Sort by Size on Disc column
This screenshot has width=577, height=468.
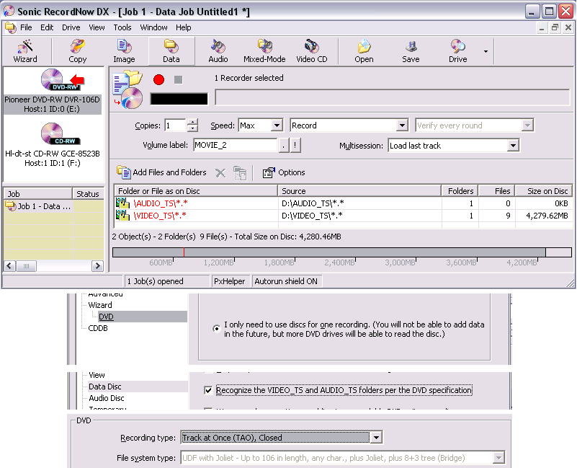click(x=544, y=191)
